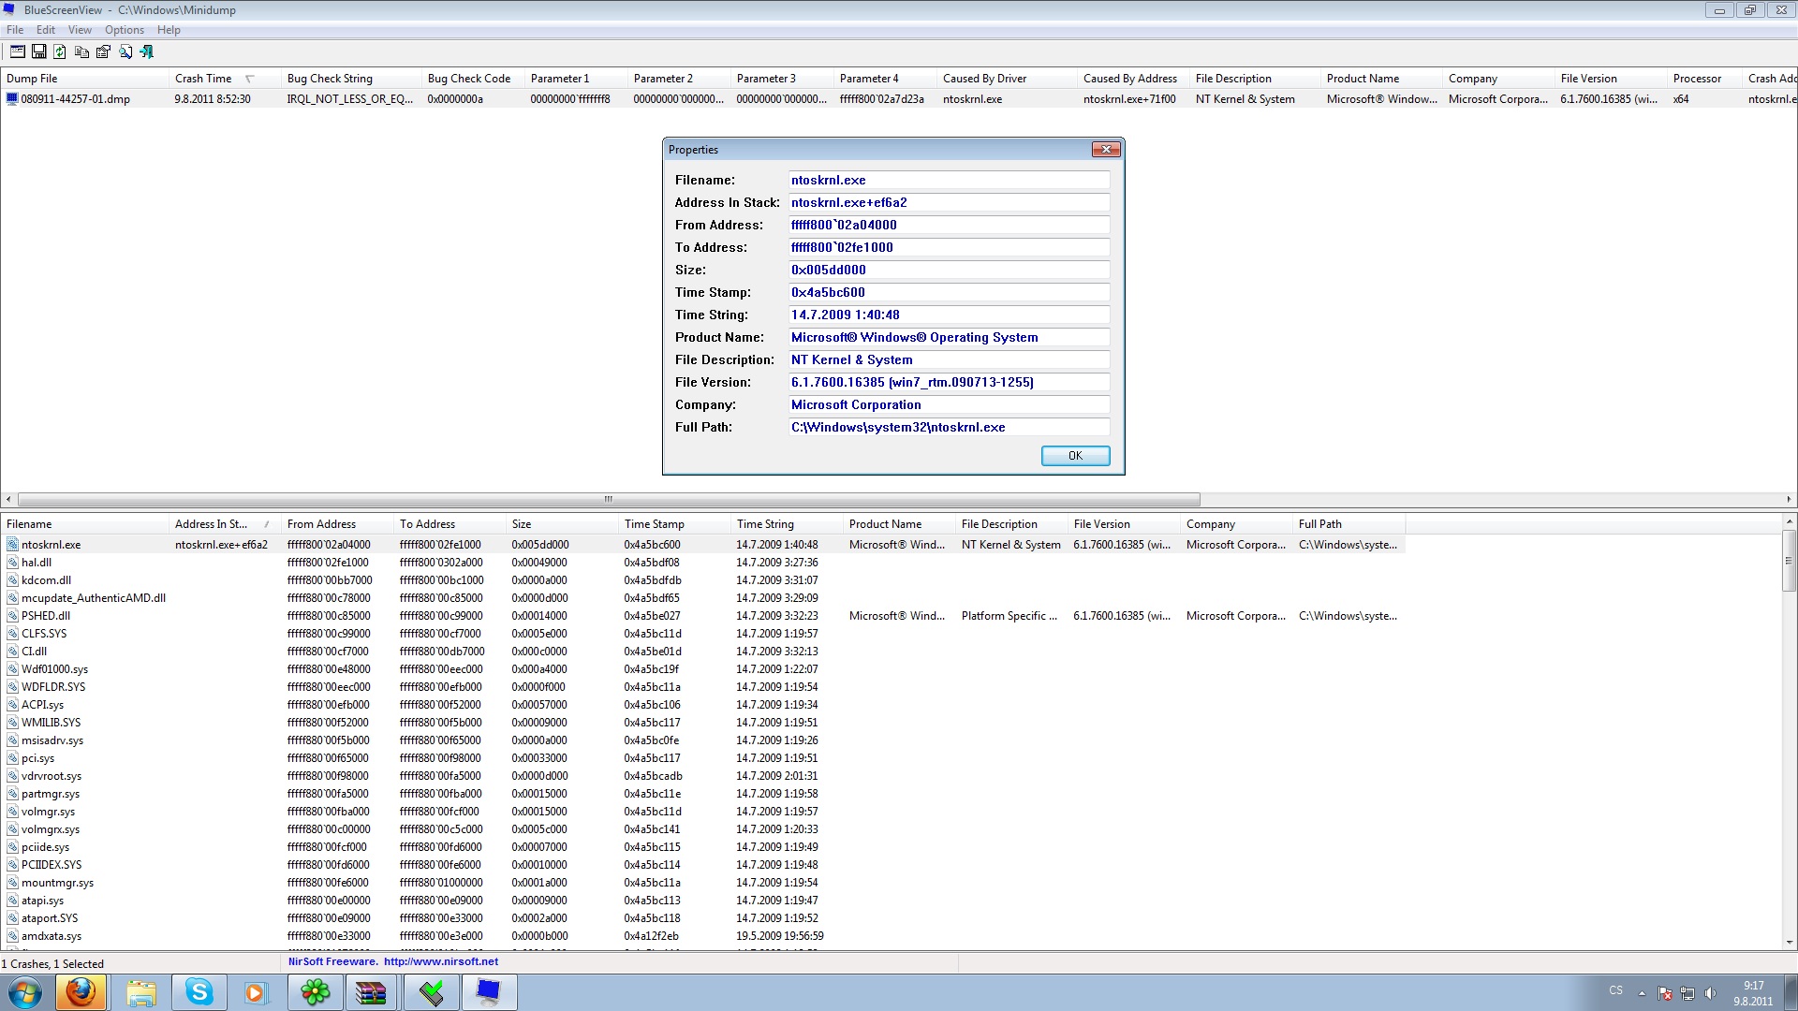The height and width of the screenshot is (1011, 1798).
Task: Click the Exit door toolbar icon
Action: point(147,51)
